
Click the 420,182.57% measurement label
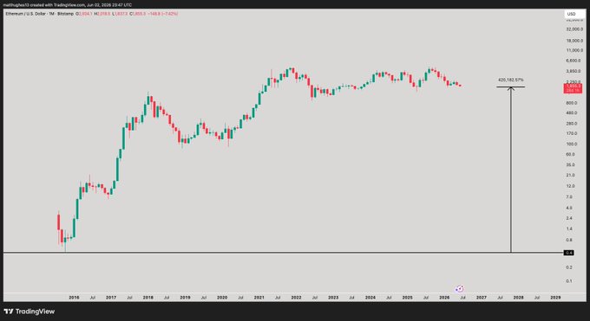[x=510, y=80]
